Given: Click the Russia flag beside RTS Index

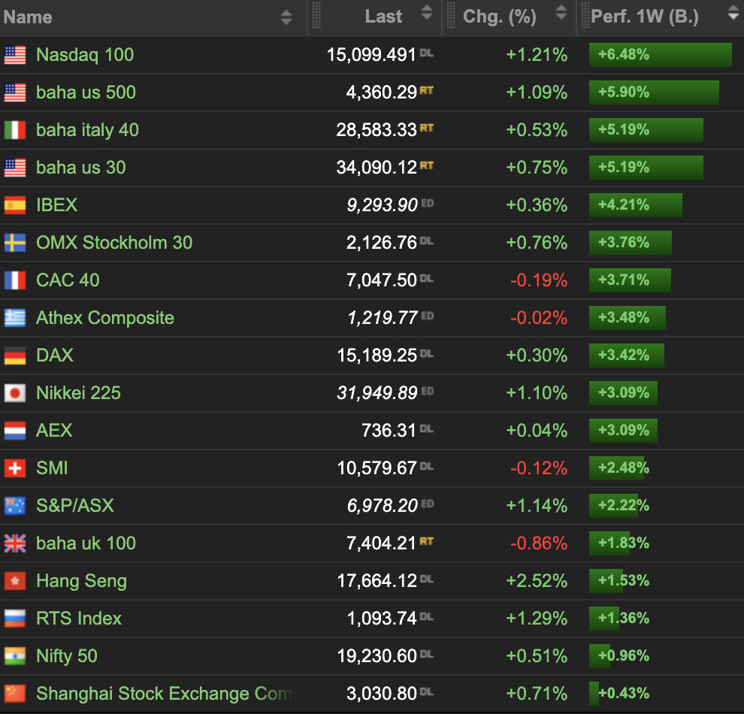Looking at the screenshot, I should click(x=15, y=618).
